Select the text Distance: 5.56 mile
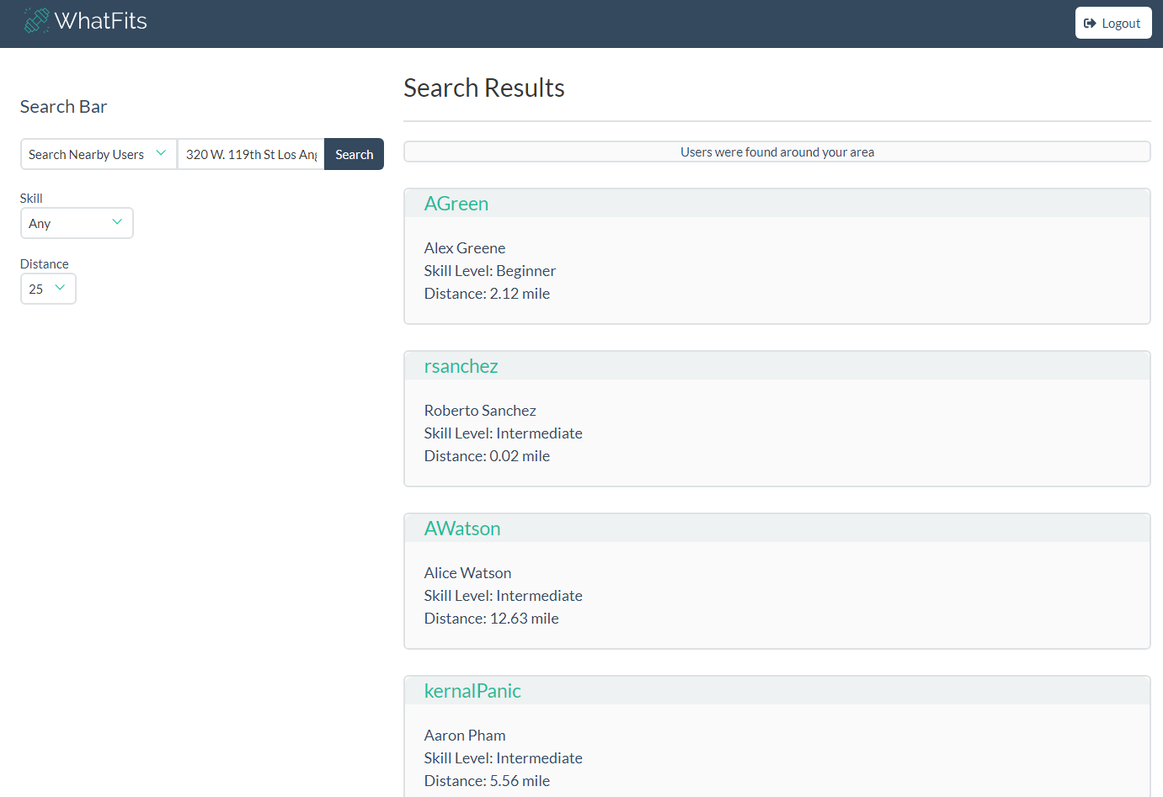Image resolution: width=1163 pixels, height=797 pixels. coord(487,781)
